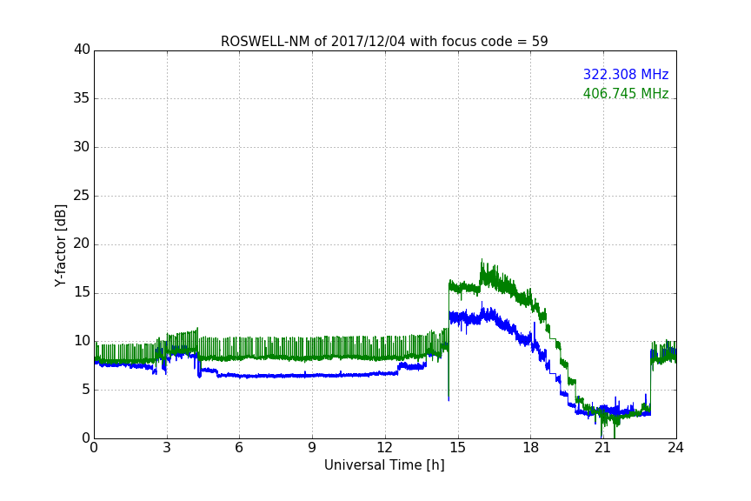The height and width of the screenshot is (501, 751).
Task: Click x-axis tick label 21
Action: coord(603,448)
